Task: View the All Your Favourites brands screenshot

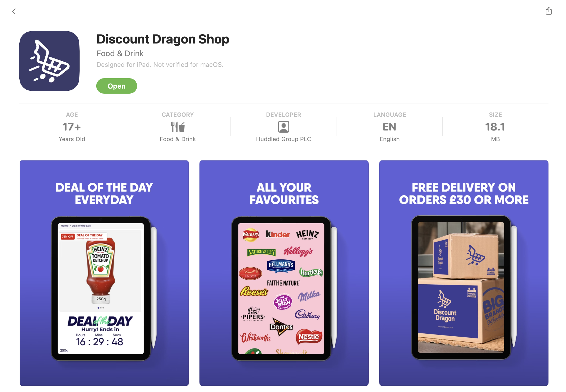Action: pos(284,273)
